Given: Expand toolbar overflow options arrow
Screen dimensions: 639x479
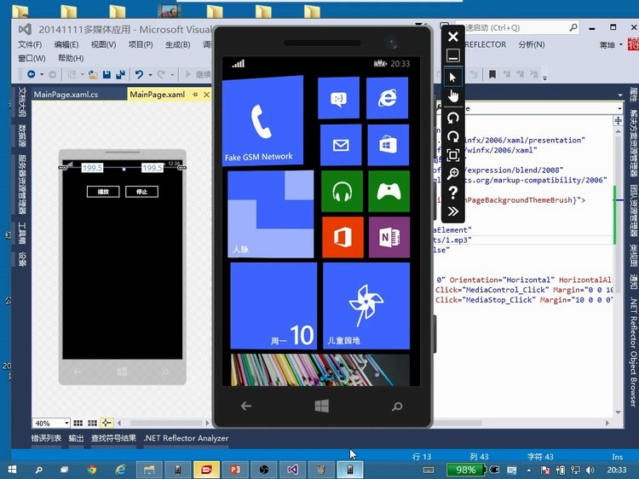Looking at the screenshot, I should [545, 78].
